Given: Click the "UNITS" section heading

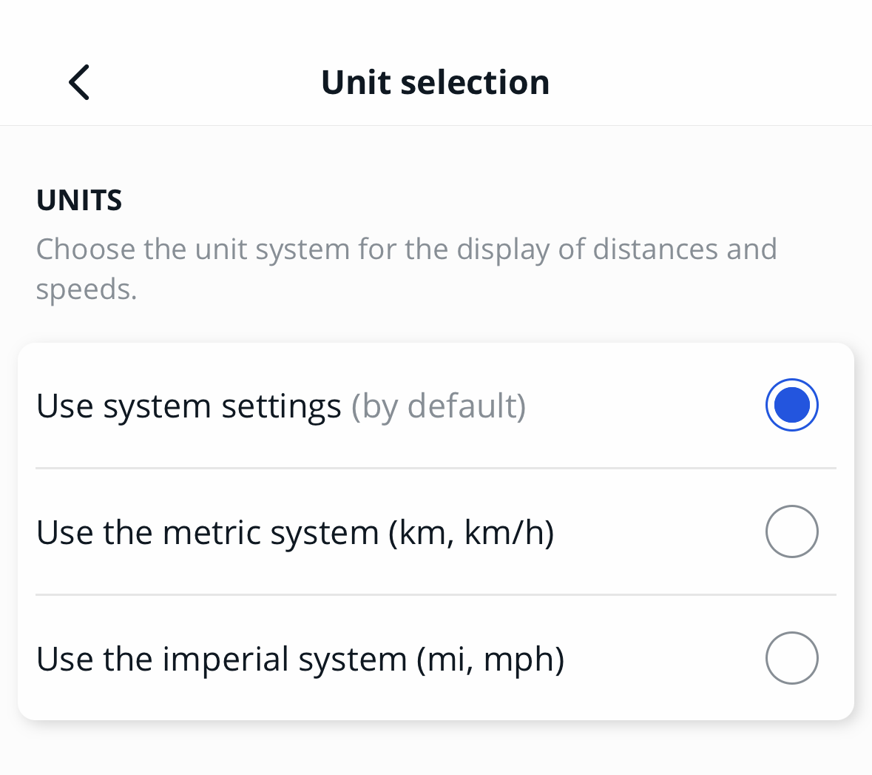Looking at the screenshot, I should point(79,201).
